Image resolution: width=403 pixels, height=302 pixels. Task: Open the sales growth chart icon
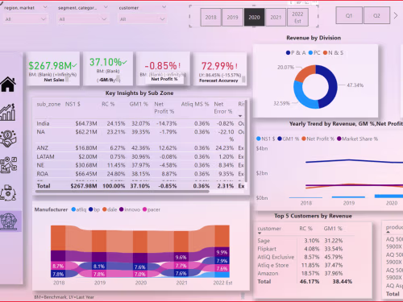7,112
